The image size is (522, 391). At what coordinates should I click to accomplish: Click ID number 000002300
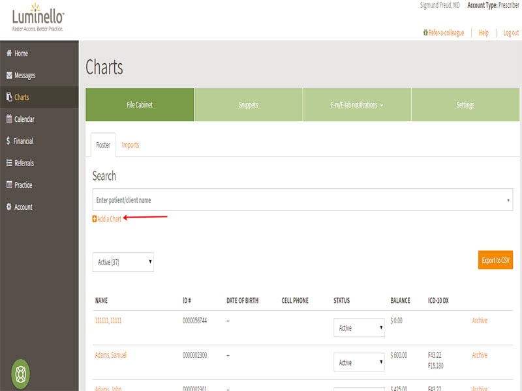coord(194,355)
